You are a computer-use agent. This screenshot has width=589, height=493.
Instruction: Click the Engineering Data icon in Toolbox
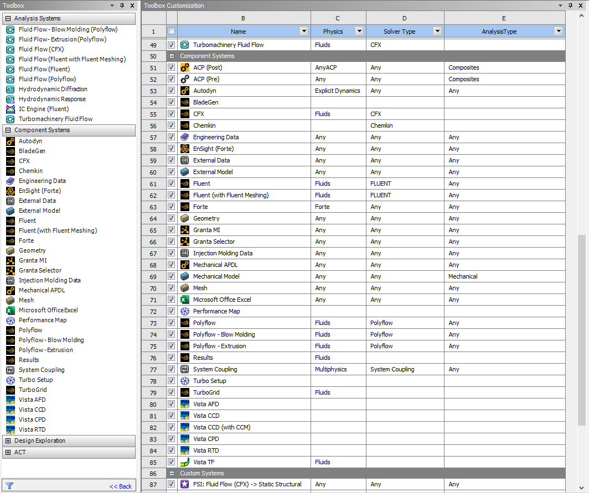pyautogui.click(x=10, y=181)
